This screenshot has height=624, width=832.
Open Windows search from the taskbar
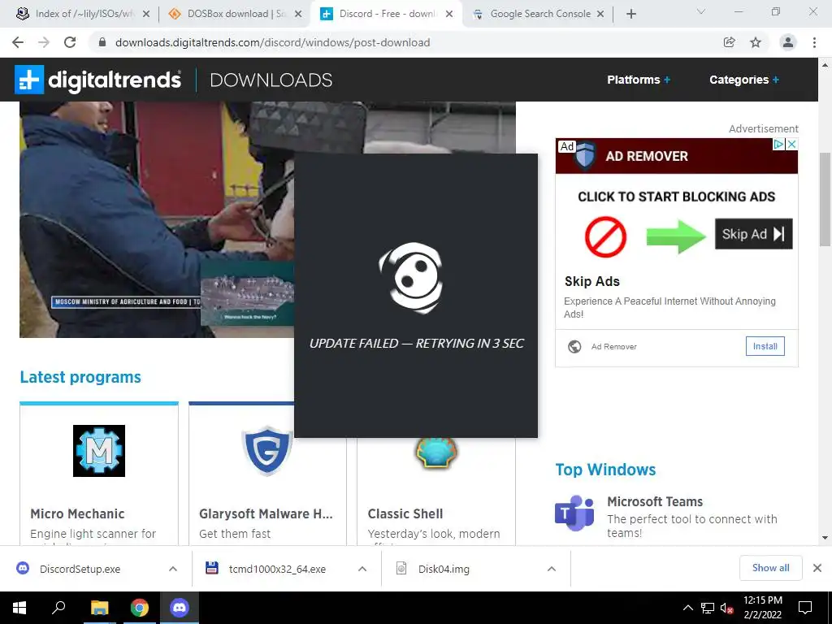tap(58, 608)
